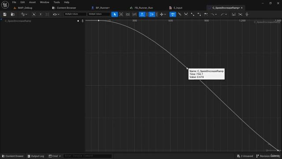Click the dimmed four-corner frame icon
Viewport: 282px width, 159px height.
click(47, 15)
